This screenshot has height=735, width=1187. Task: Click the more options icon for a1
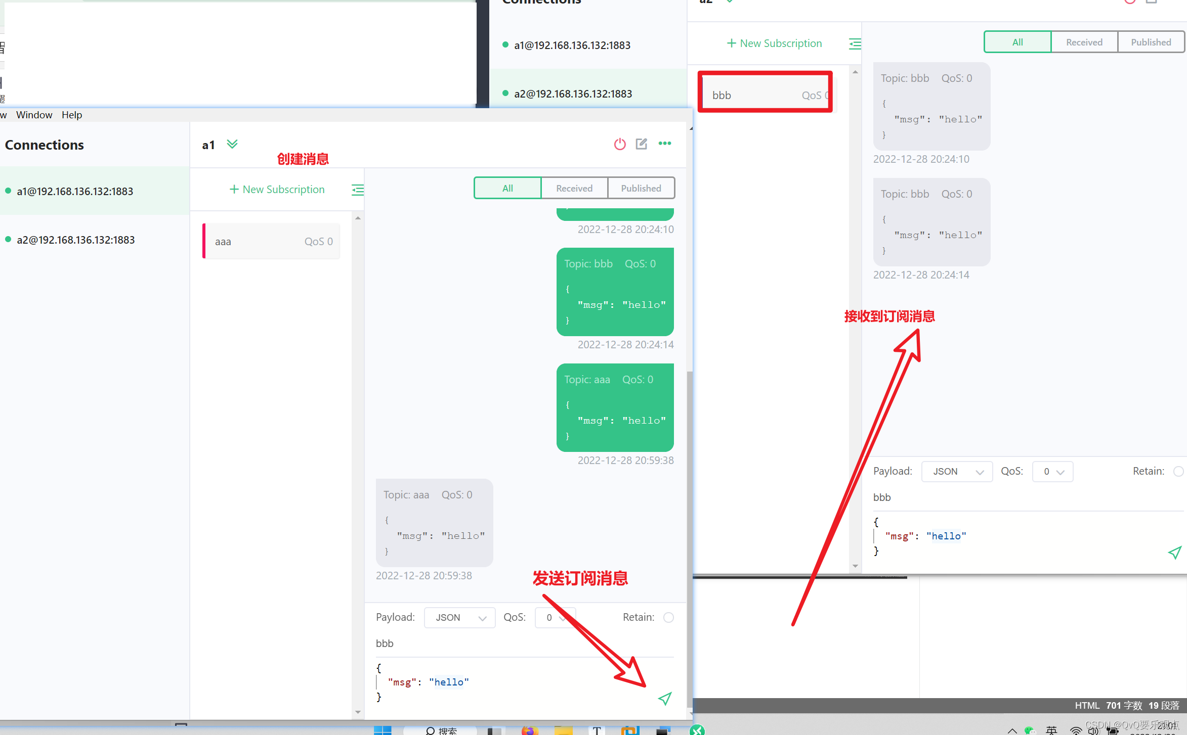coord(665,143)
